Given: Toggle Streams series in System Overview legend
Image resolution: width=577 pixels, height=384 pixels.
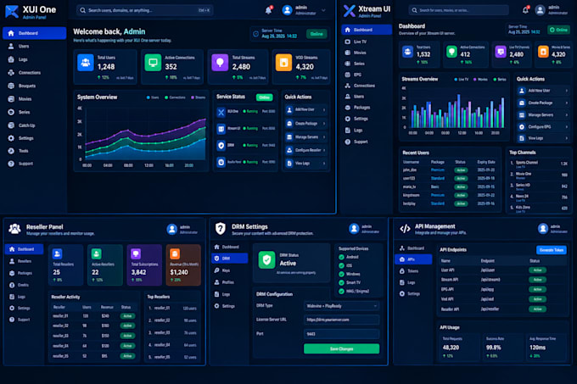Looking at the screenshot, I should (199, 97).
